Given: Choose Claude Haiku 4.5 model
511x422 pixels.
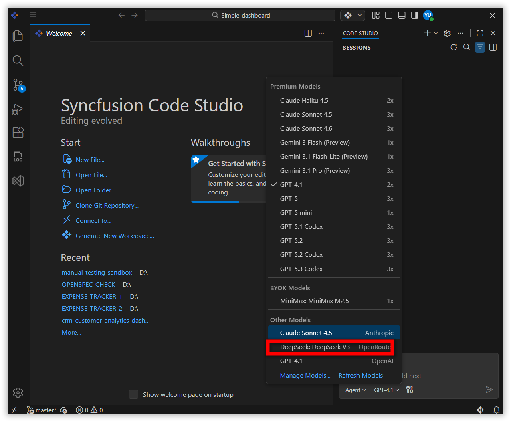Looking at the screenshot, I should 333,101.
